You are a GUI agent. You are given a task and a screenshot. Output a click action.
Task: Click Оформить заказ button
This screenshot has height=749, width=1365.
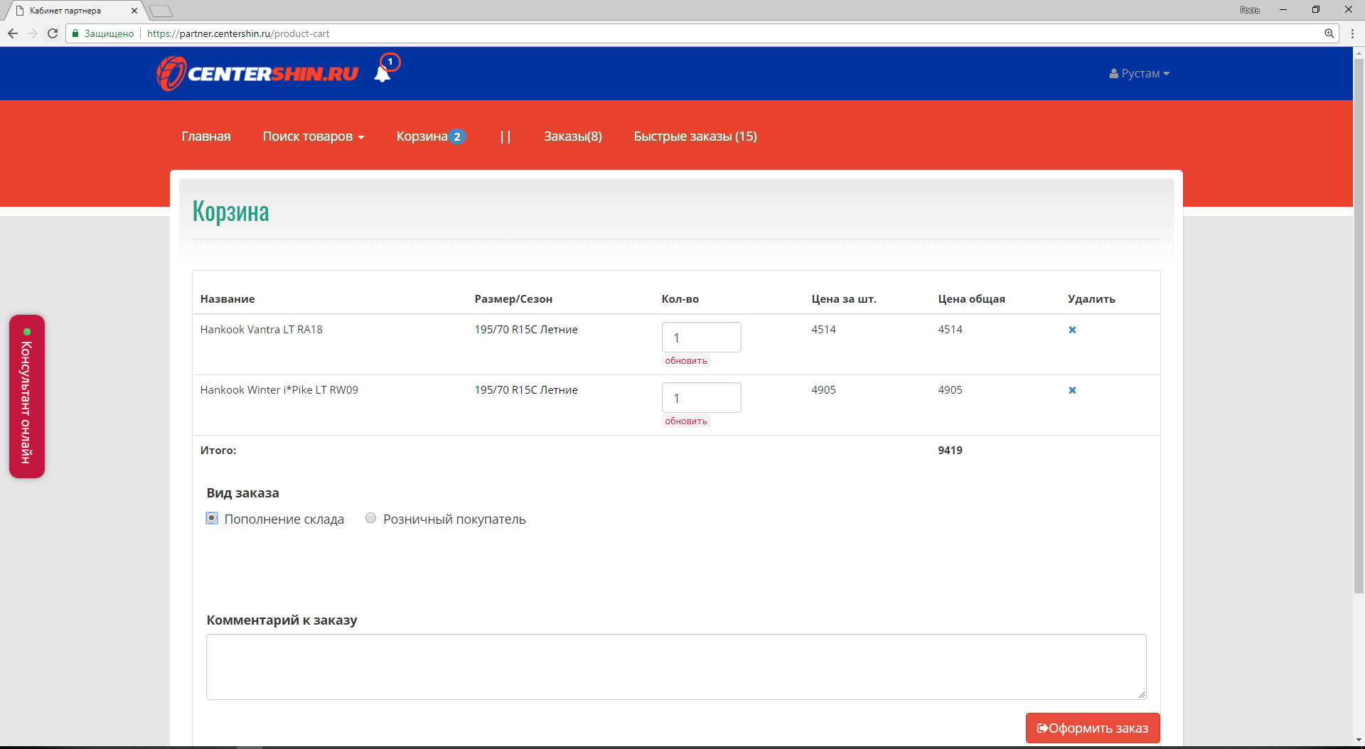tap(1093, 728)
